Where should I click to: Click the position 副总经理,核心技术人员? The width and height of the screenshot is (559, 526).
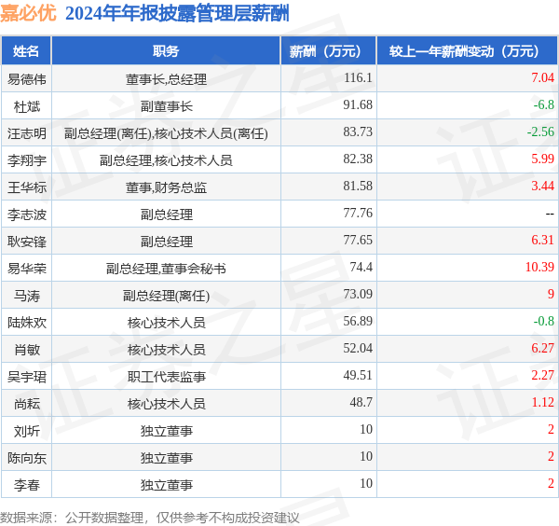[x=166, y=160]
